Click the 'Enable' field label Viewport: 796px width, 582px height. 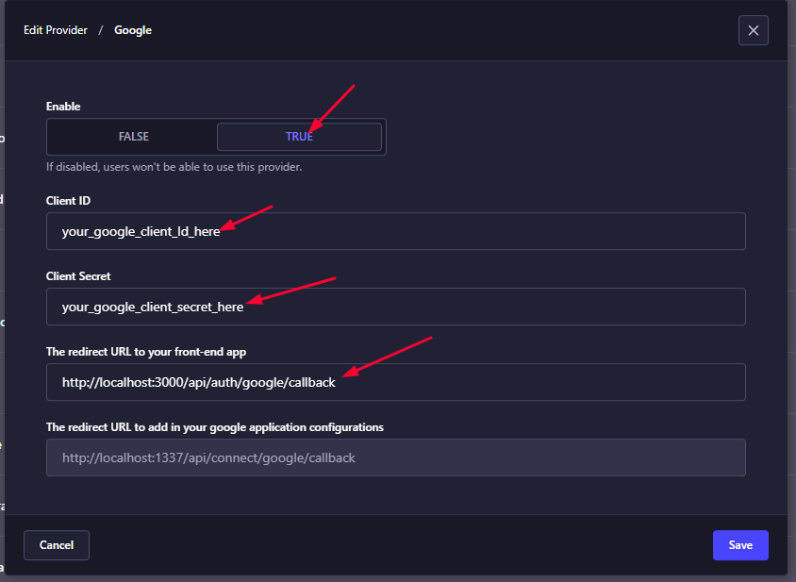(x=63, y=107)
